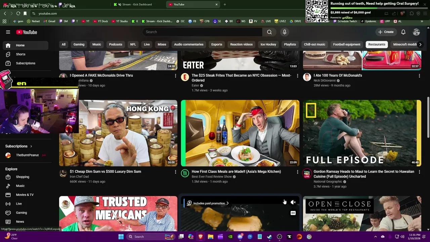Image resolution: width=430 pixels, height=242 pixels.
Task: Open options for 100 Years McDonald's video
Action: (x=419, y=76)
